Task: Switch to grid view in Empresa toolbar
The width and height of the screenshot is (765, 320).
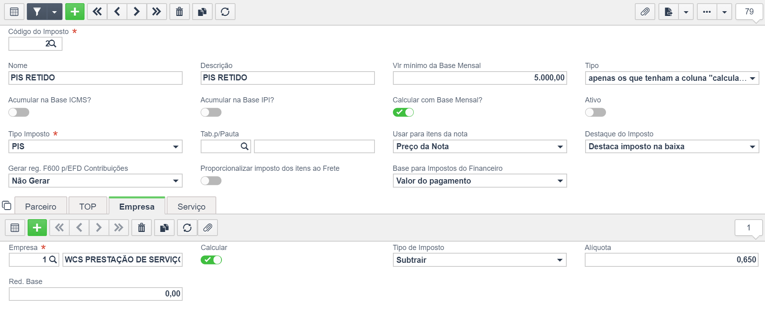Action: click(x=15, y=228)
